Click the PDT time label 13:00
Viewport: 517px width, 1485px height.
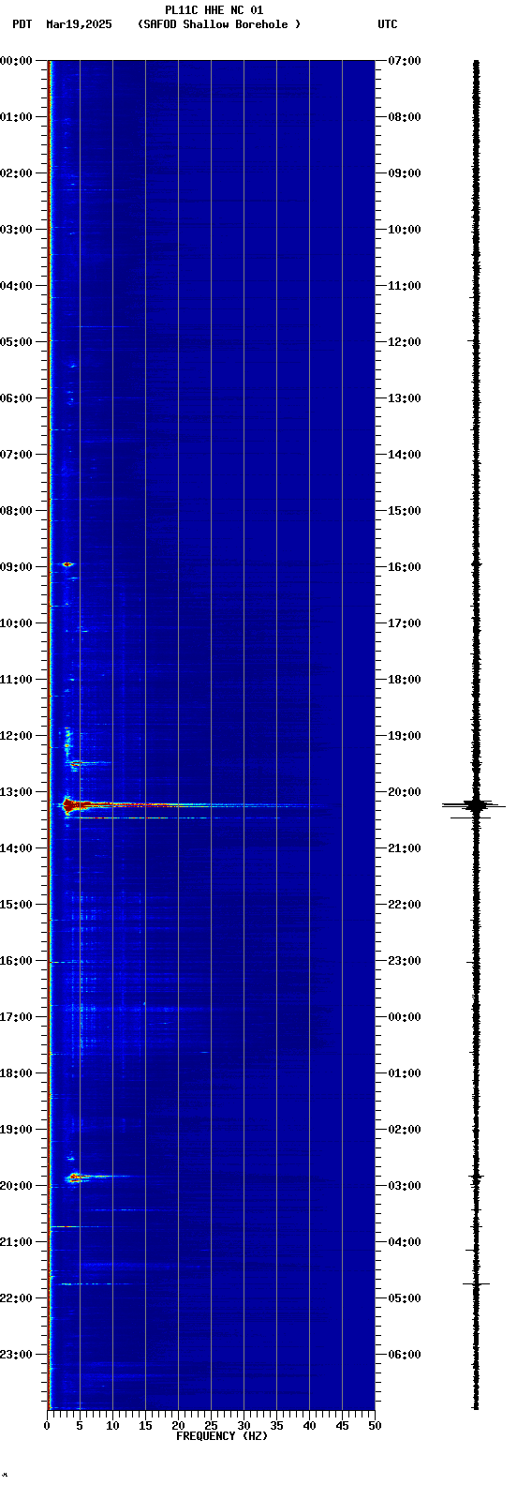16,792
